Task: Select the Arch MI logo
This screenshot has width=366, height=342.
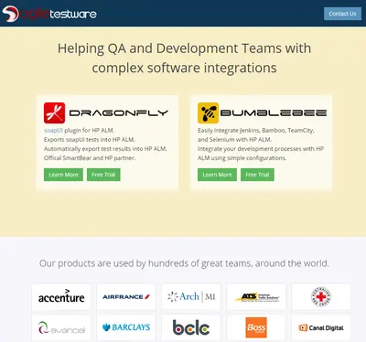Action: pos(191,296)
